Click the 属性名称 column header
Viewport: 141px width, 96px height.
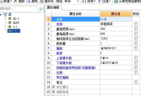(x=76, y=14)
